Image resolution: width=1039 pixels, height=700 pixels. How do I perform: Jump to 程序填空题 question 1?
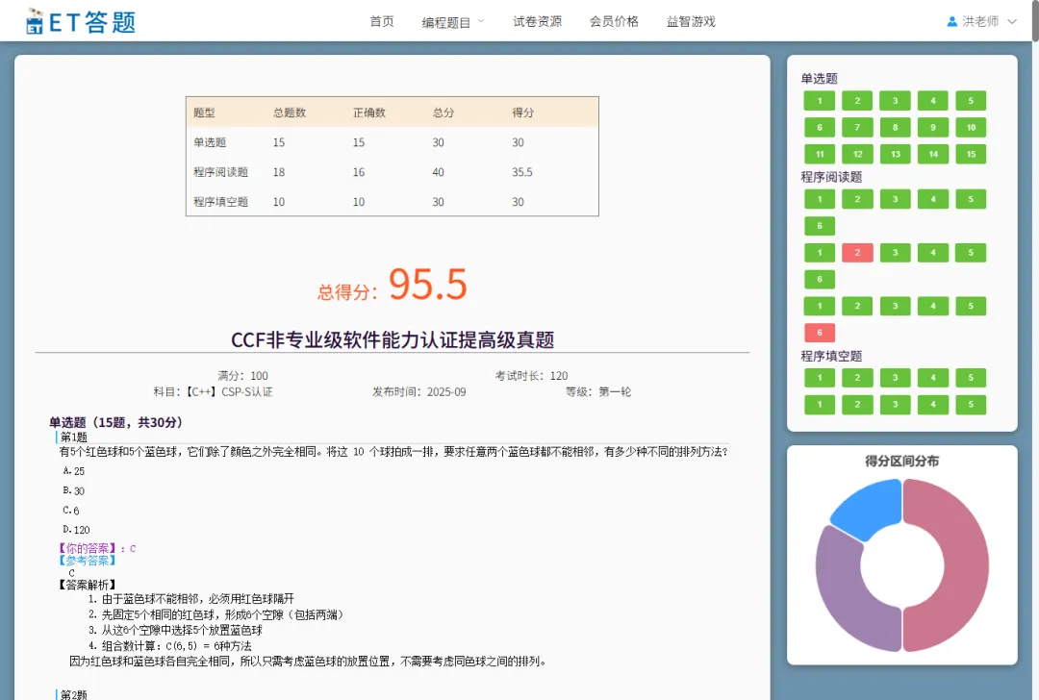coord(819,378)
